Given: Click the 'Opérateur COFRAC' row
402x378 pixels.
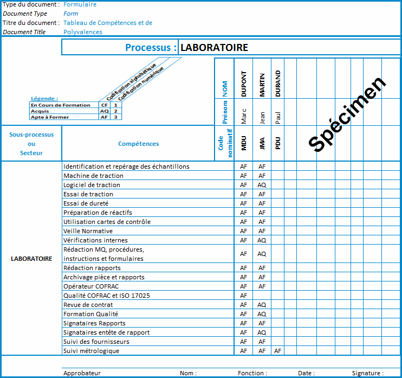Looking at the screenshot, I should click(x=148, y=286).
